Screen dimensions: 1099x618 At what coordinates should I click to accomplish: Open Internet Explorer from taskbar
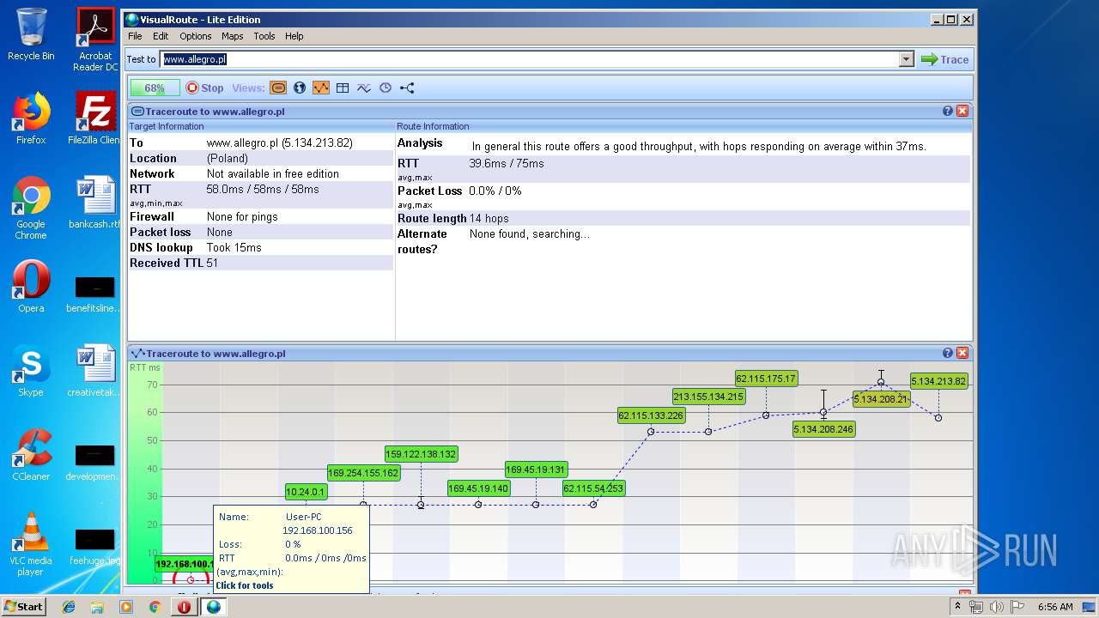pyautogui.click(x=69, y=607)
